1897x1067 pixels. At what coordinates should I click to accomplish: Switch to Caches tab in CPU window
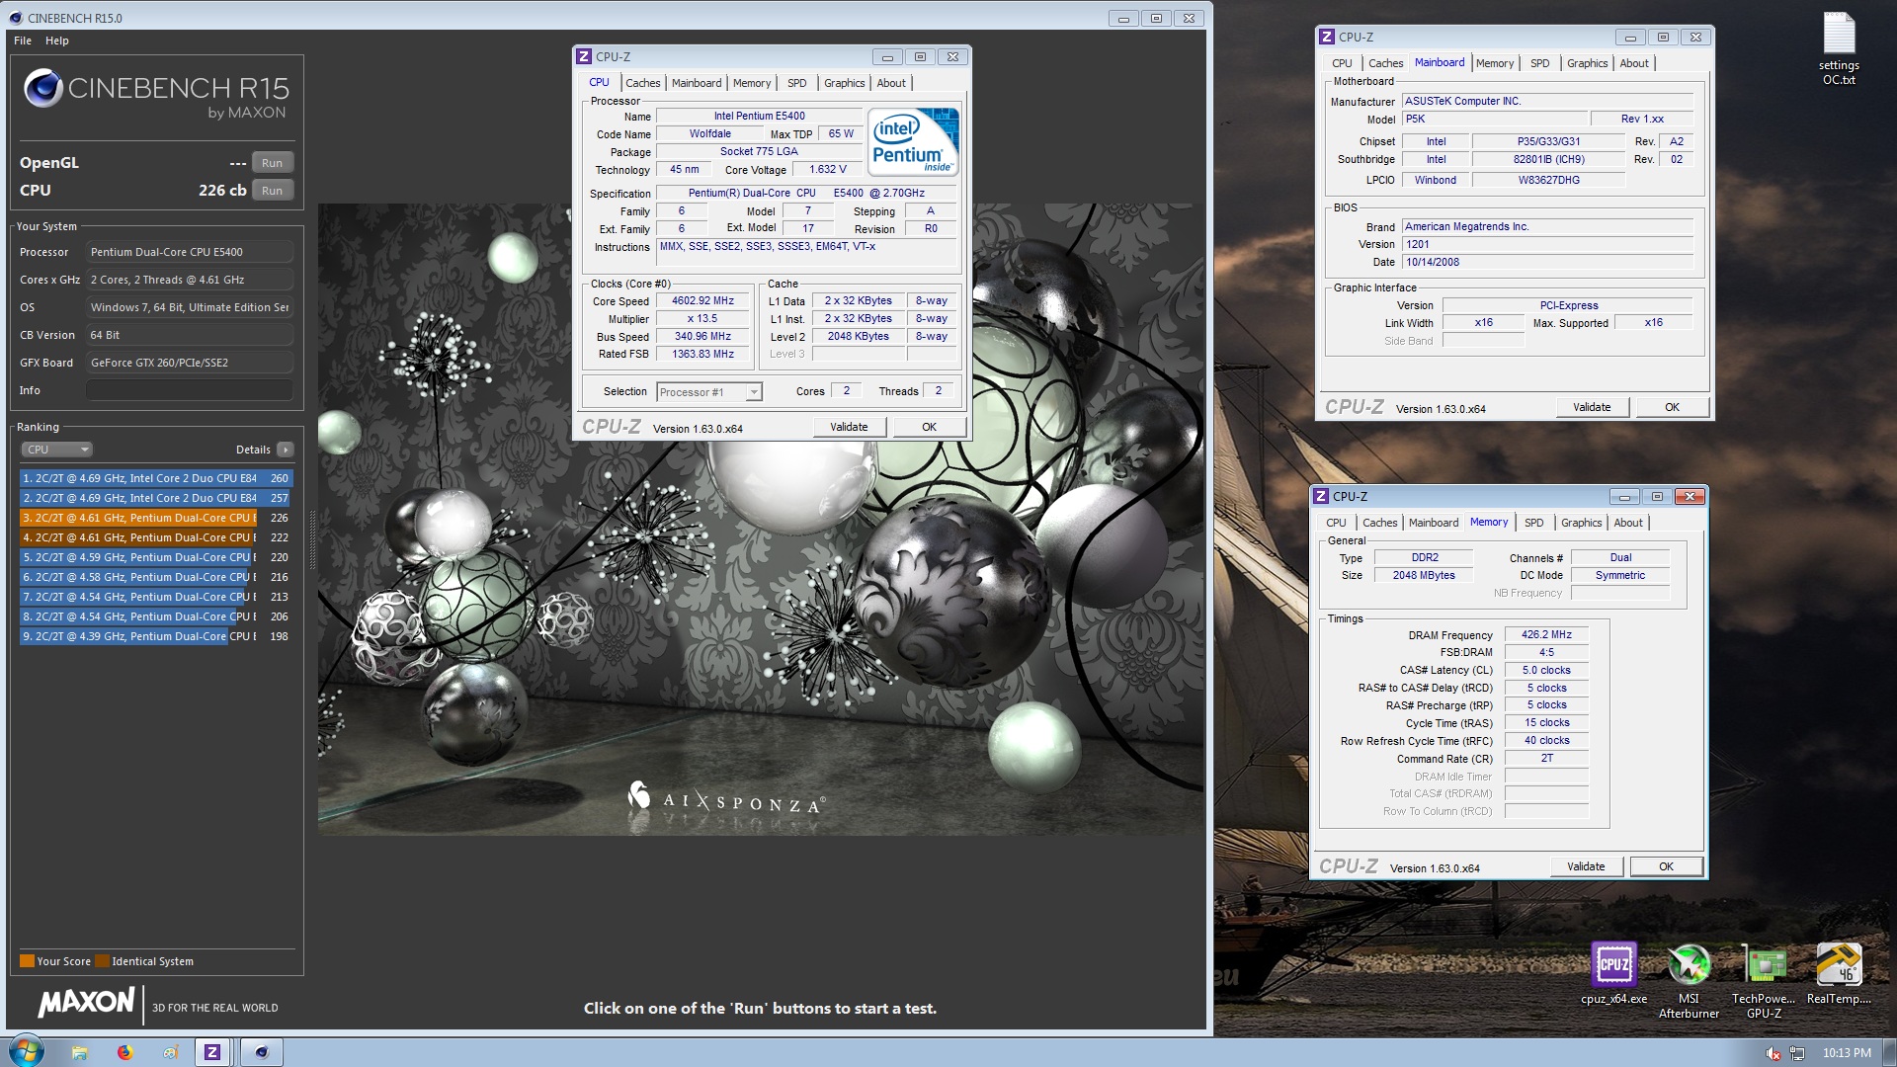[x=643, y=83]
